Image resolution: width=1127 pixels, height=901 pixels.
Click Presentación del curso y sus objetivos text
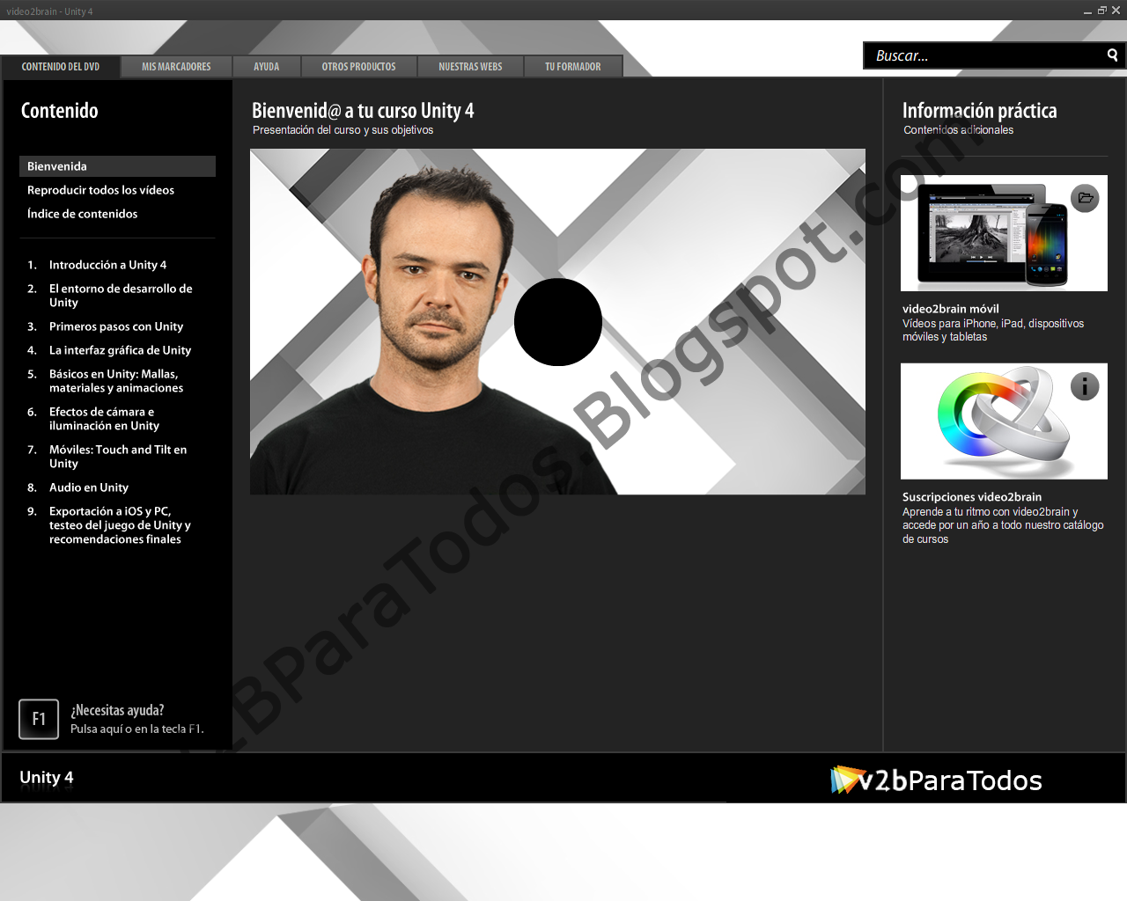tap(343, 130)
